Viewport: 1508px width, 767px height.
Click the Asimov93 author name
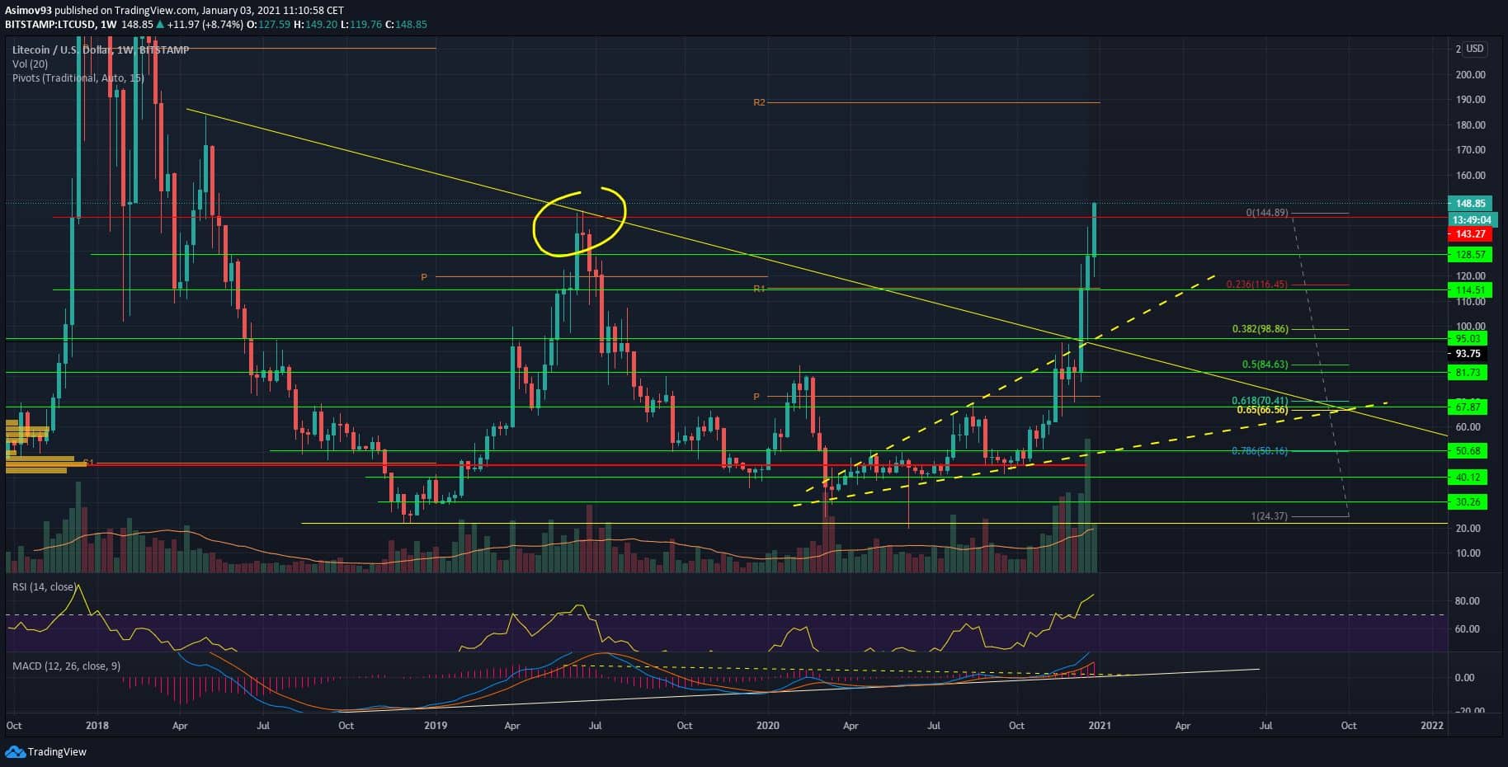point(29,10)
